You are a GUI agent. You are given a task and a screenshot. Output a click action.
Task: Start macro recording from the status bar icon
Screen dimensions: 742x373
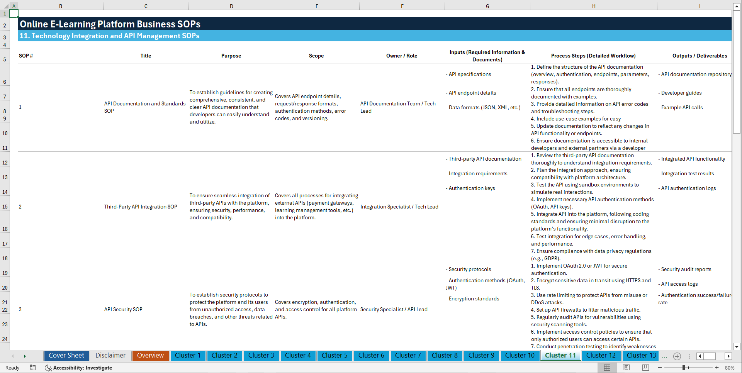[x=33, y=368]
